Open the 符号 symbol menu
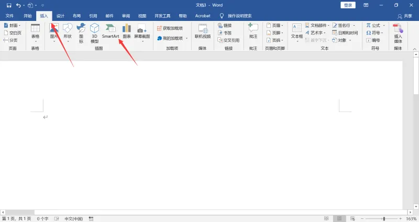 [x=374, y=33]
